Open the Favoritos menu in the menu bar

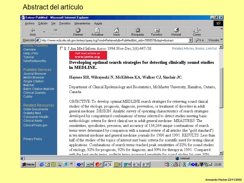[x=65, y=23]
